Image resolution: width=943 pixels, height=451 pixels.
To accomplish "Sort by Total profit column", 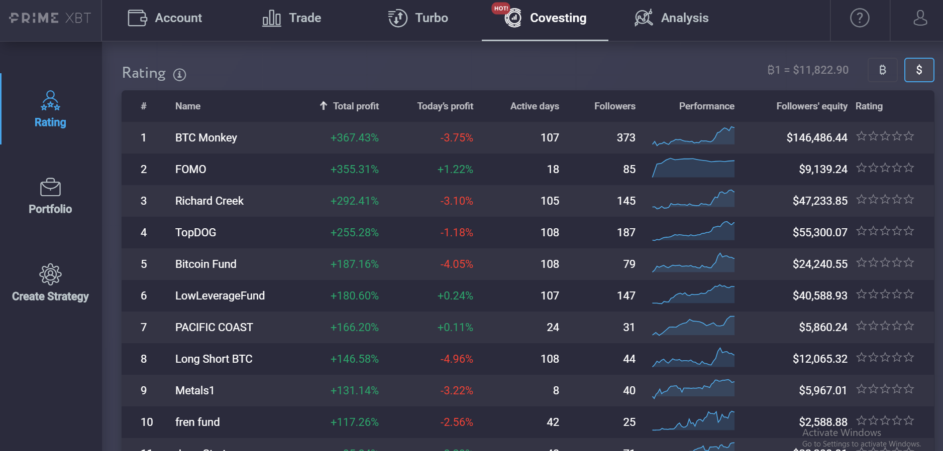I will (349, 106).
